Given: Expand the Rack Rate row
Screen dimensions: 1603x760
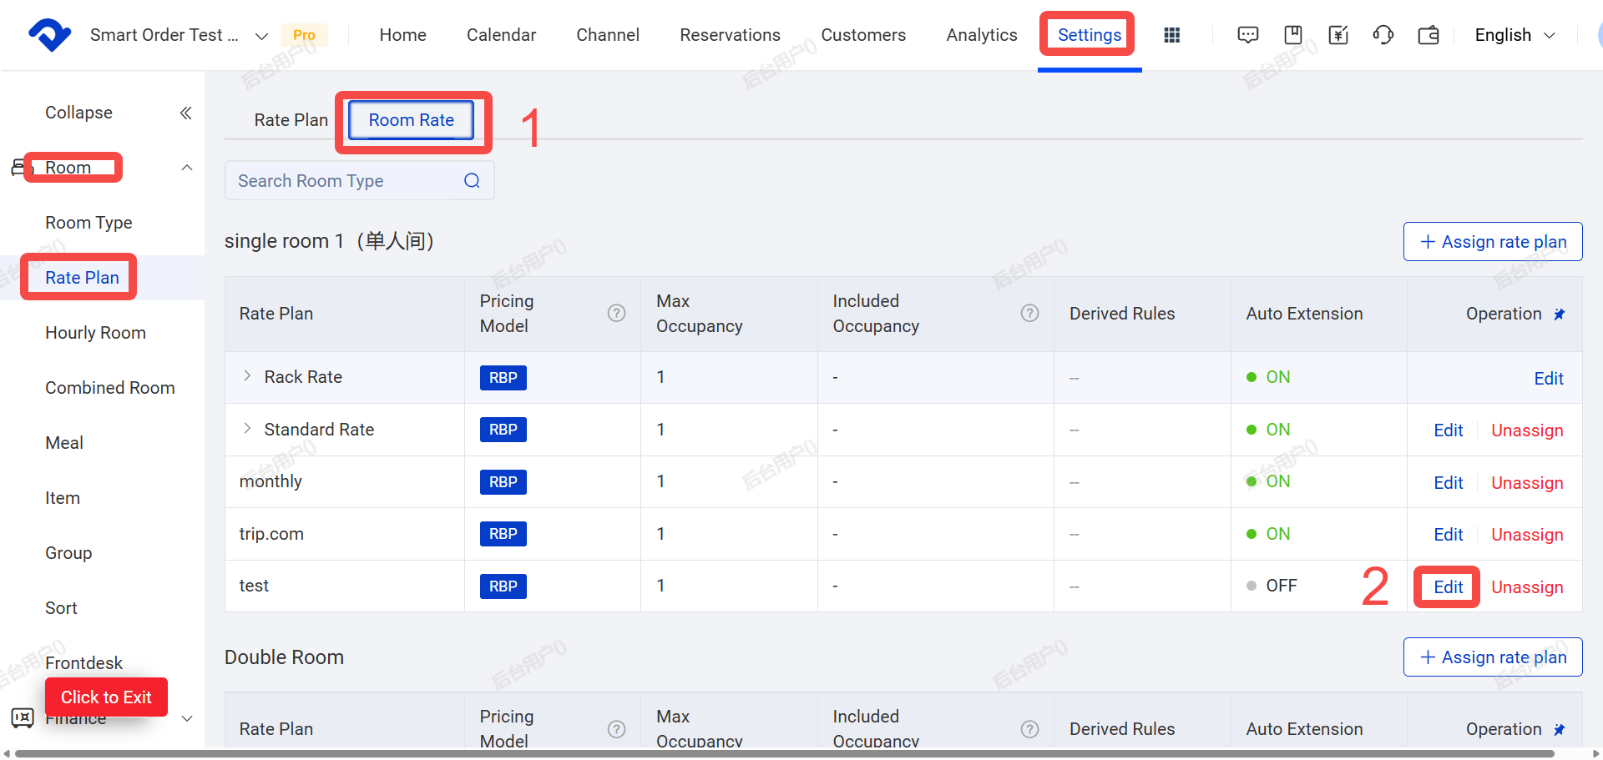Looking at the screenshot, I should [x=247, y=376].
